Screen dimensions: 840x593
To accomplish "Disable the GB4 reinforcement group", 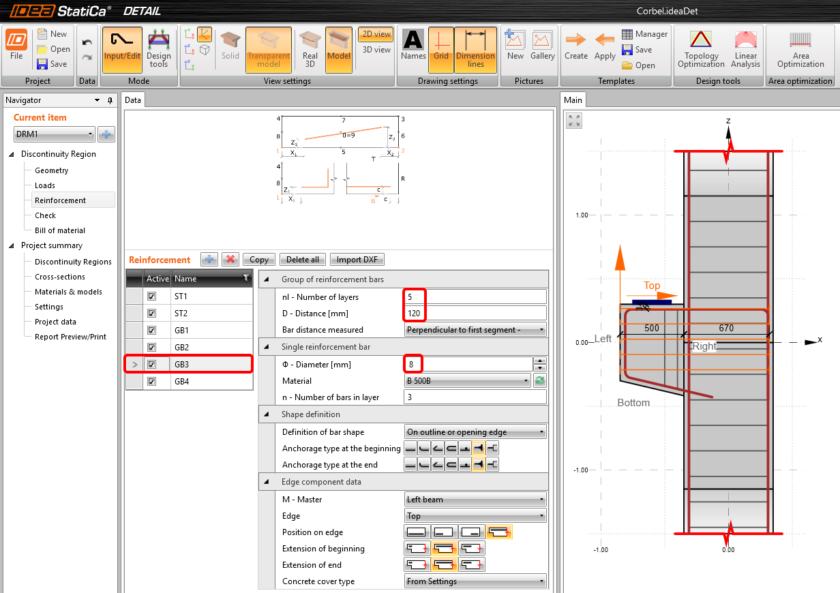I will pyautogui.click(x=151, y=381).
